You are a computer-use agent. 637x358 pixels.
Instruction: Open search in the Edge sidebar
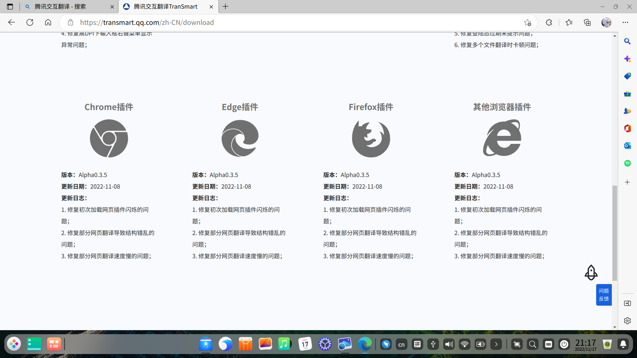click(627, 41)
